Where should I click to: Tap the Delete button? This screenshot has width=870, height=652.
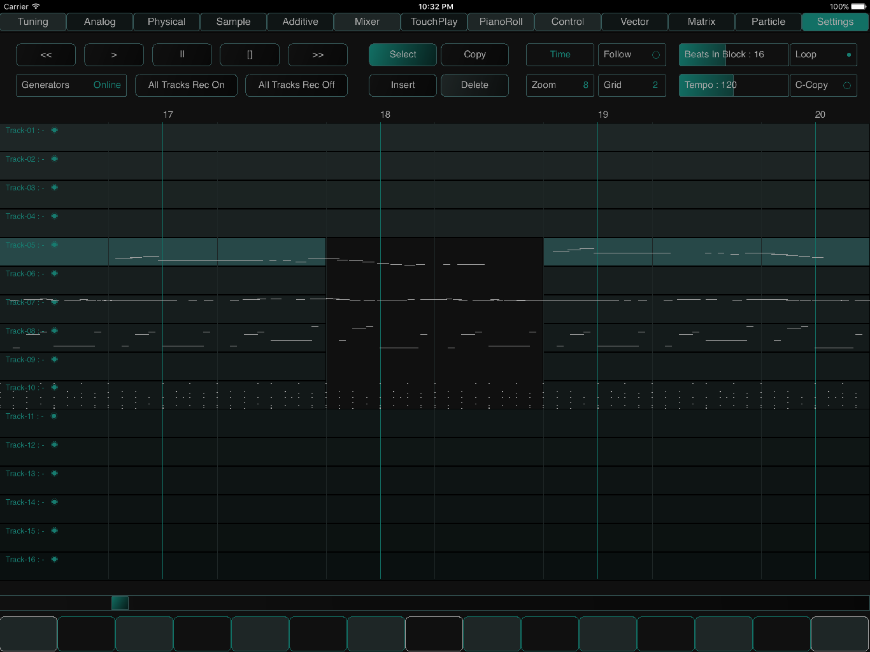coord(474,85)
